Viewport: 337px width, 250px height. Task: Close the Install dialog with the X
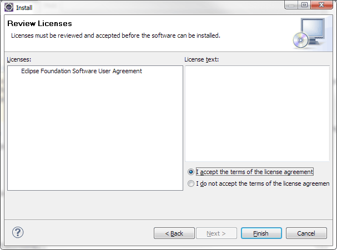(321, 5)
